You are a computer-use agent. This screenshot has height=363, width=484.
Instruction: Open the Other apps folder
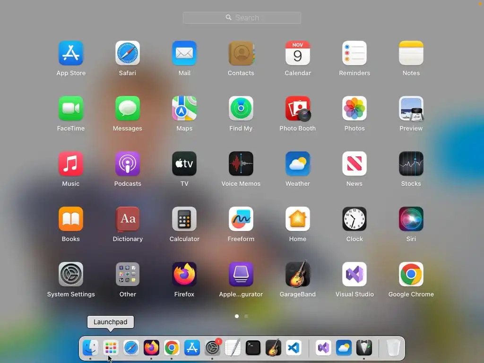128,274
